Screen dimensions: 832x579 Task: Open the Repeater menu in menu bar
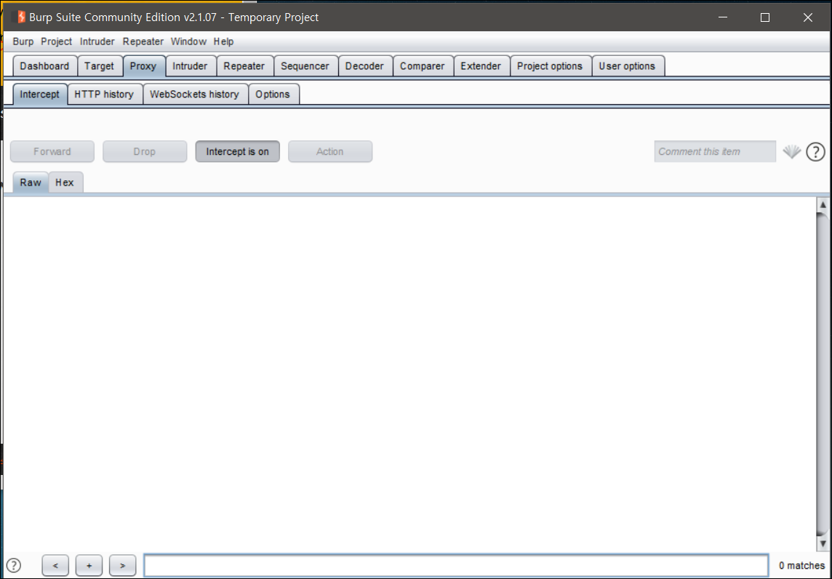click(143, 41)
